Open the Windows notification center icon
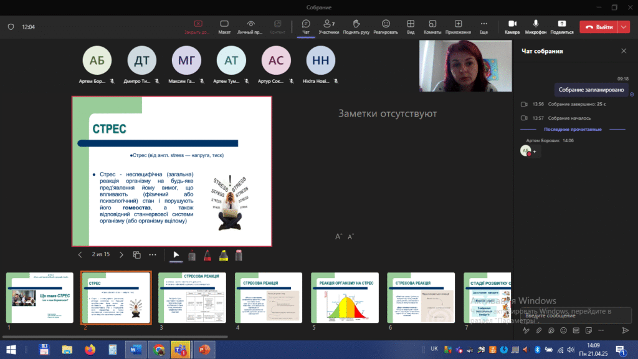638x359 pixels. [x=621, y=350]
